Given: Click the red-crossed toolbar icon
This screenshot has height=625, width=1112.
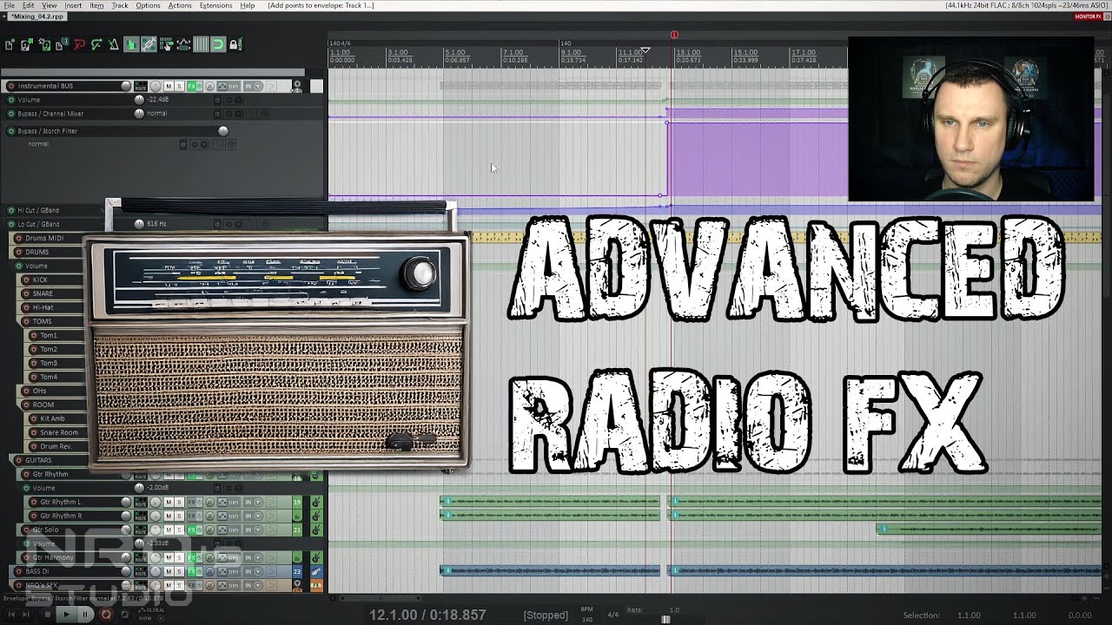Looking at the screenshot, I should 79,44.
